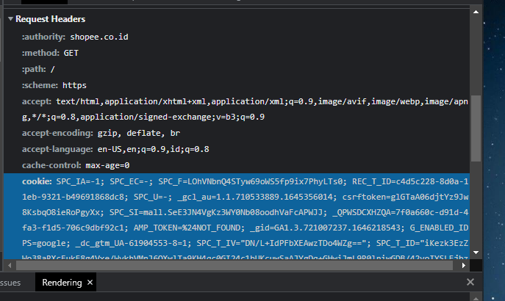505x301 pixels.
Task: Click the highlighted cookie header name
Action: pyautogui.click(x=37, y=181)
